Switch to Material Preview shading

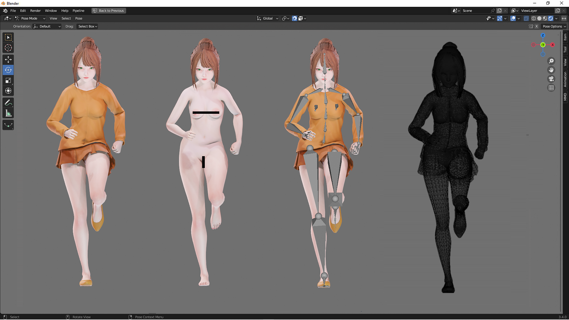(545, 18)
